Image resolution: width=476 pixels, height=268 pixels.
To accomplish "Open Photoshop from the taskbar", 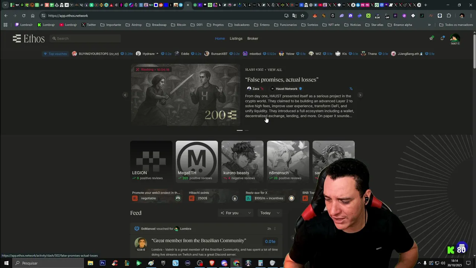I will (x=102, y=263).
